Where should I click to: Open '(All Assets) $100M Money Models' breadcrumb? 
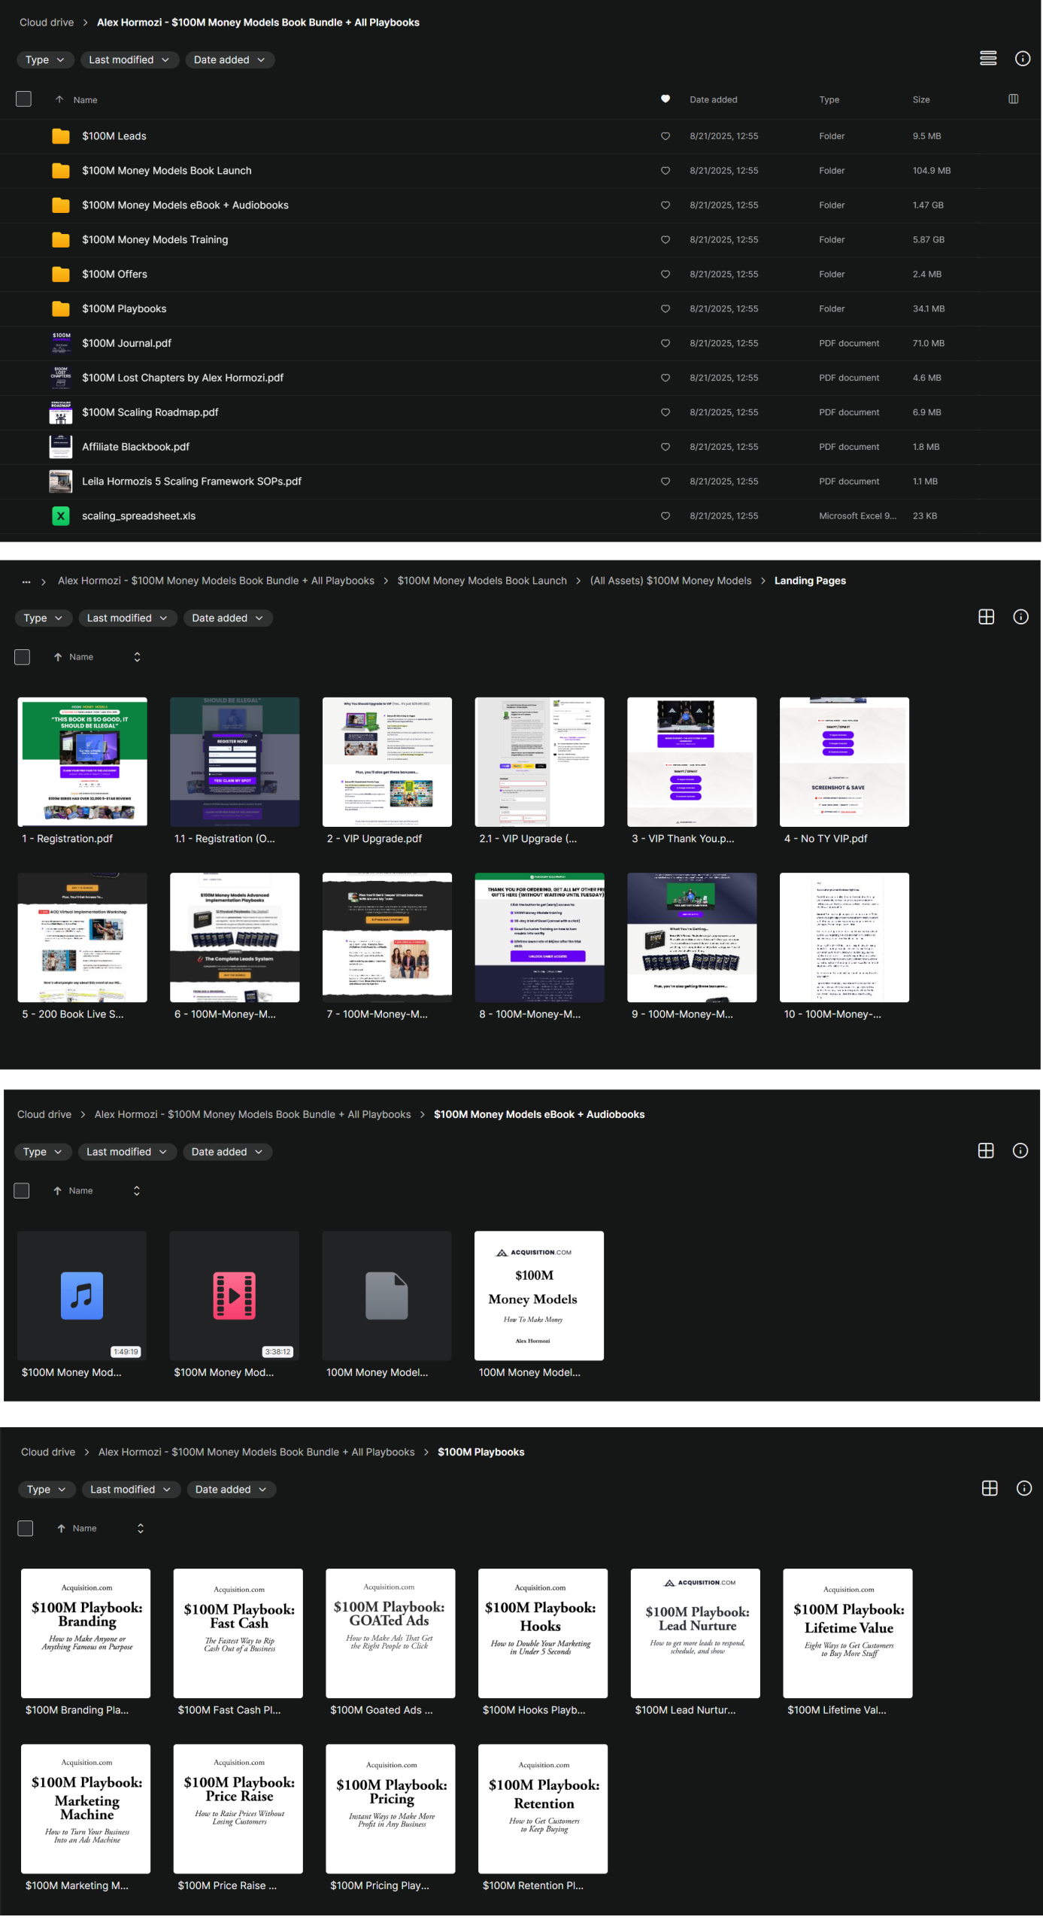(670, 581)
